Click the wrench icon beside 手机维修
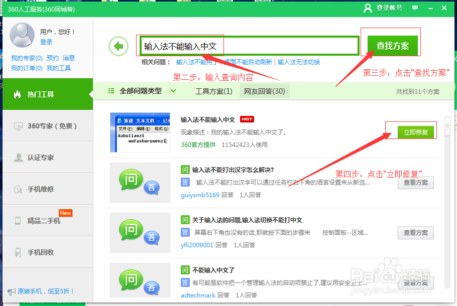This screenshot has width=457, height=306. [x=18, y=189]
